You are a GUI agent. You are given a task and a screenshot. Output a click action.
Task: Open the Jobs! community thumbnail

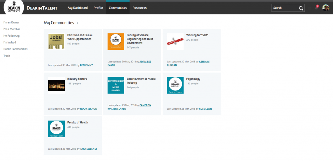pyautogui.click(x=56, y=42)
